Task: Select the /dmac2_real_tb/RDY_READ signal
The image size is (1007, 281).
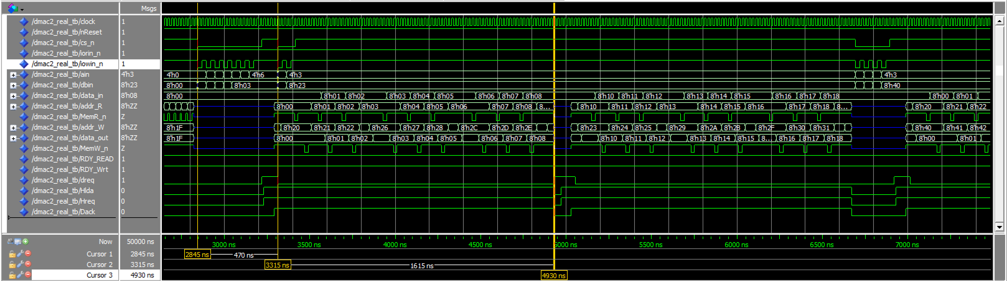Action: coord(72,159)
